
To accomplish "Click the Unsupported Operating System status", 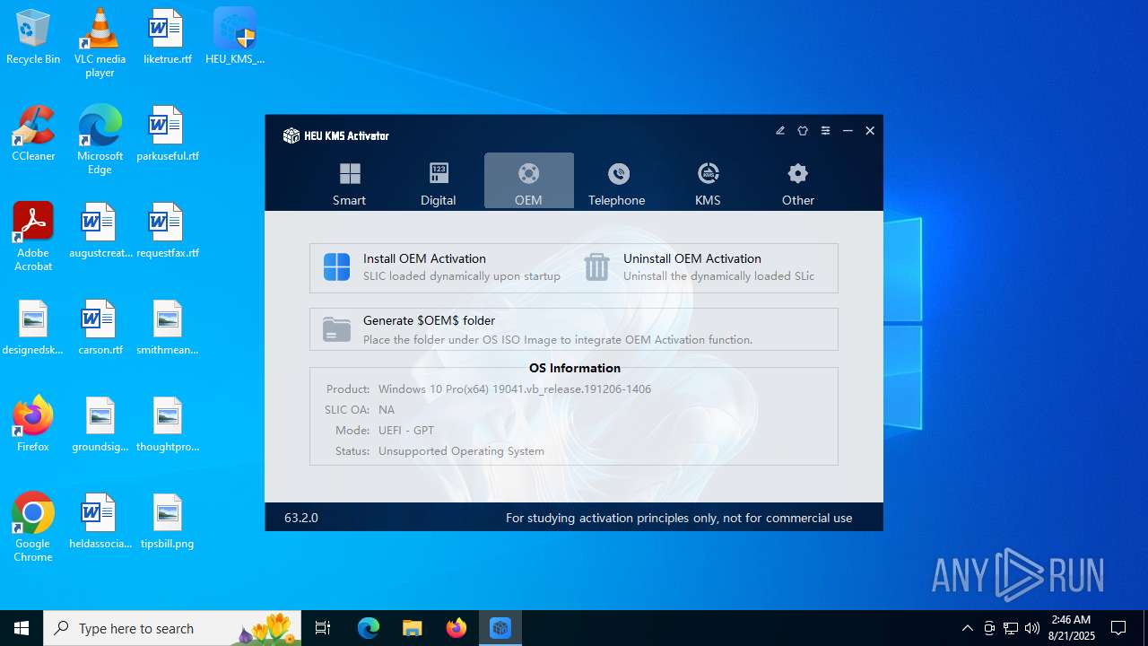I will click(x=461, y=451).
